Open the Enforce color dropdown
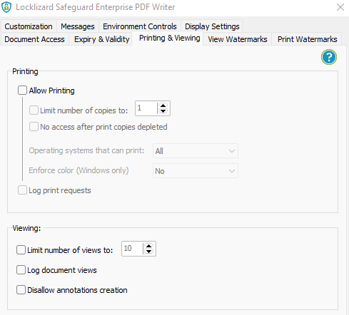The image size is (349, 315). click(x=196, y=171)
